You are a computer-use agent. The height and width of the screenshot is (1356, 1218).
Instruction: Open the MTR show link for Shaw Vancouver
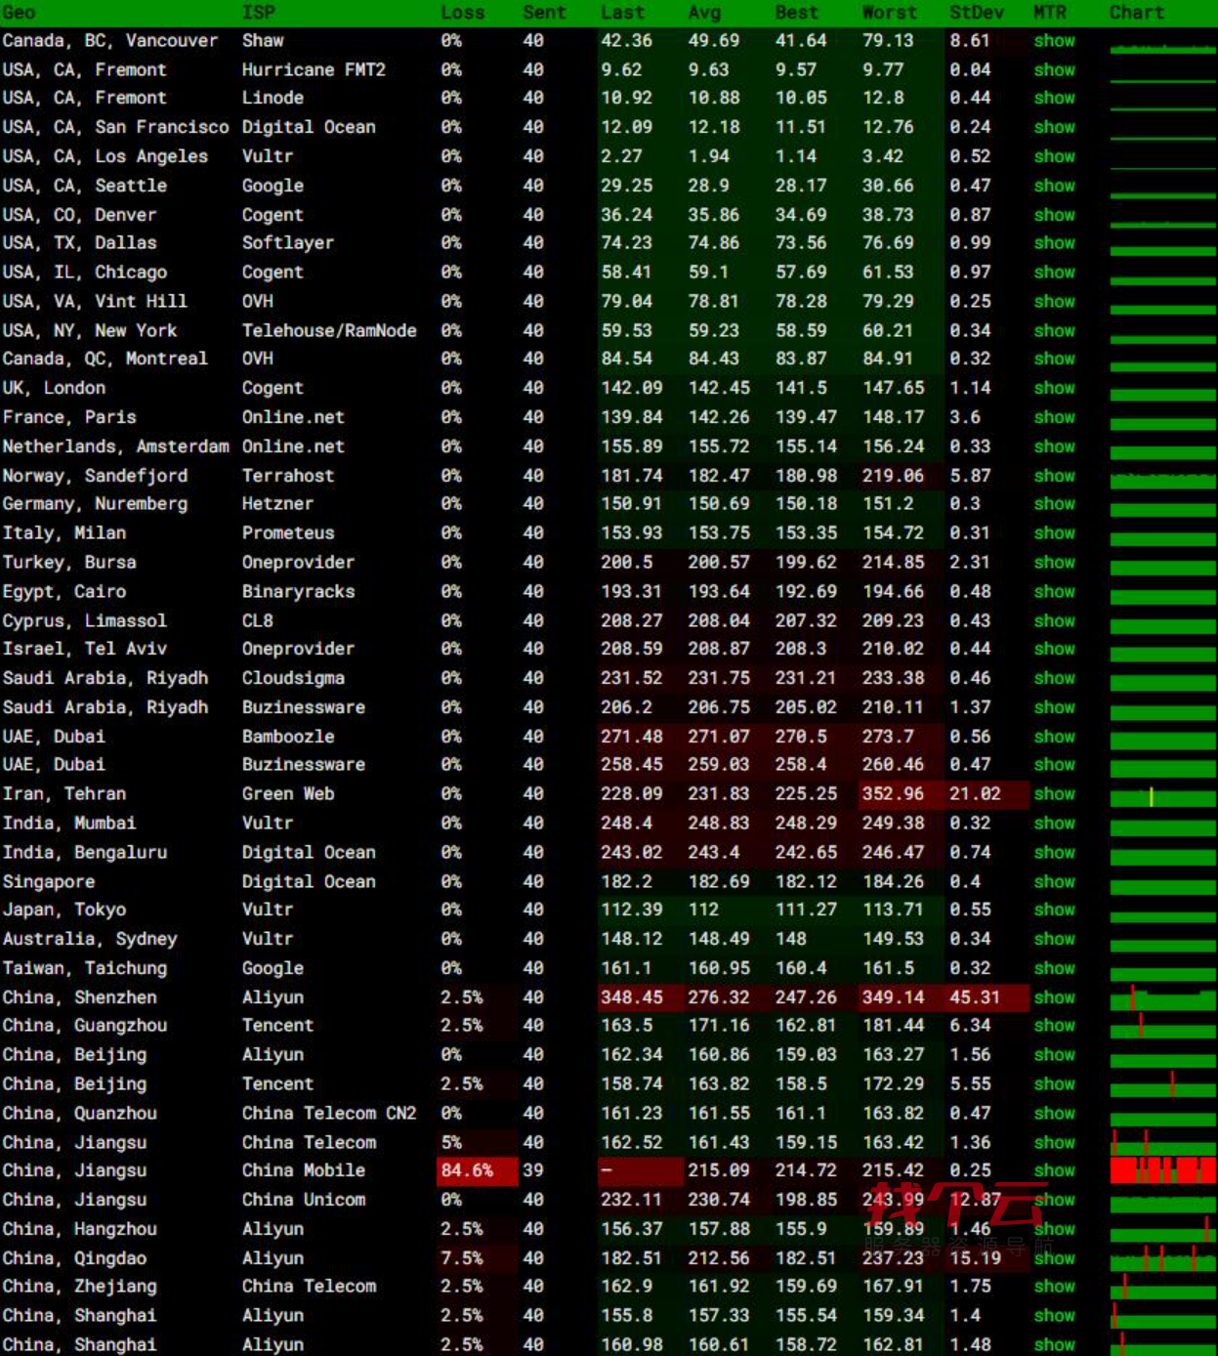tap(1054, 41)
